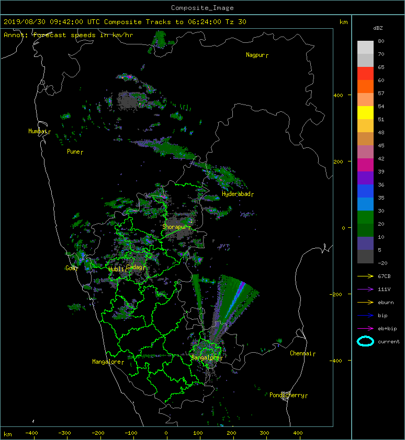The width and height of the screenshot is (405, 440).
Task: Pick the bright green 30–20 dBZ band
Action: (x=365, y=217)
